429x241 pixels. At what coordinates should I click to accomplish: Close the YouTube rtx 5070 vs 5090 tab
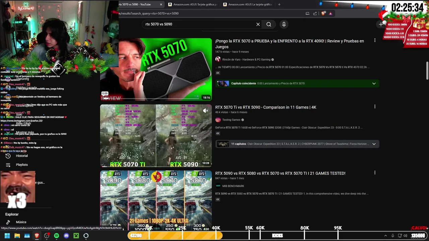tap(161, 4)
